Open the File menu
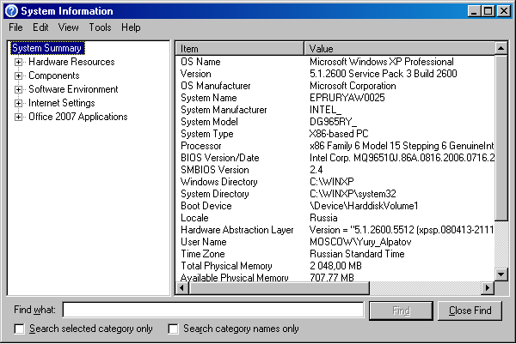Screen dimensions: 516x344 (x=15, y=27)
